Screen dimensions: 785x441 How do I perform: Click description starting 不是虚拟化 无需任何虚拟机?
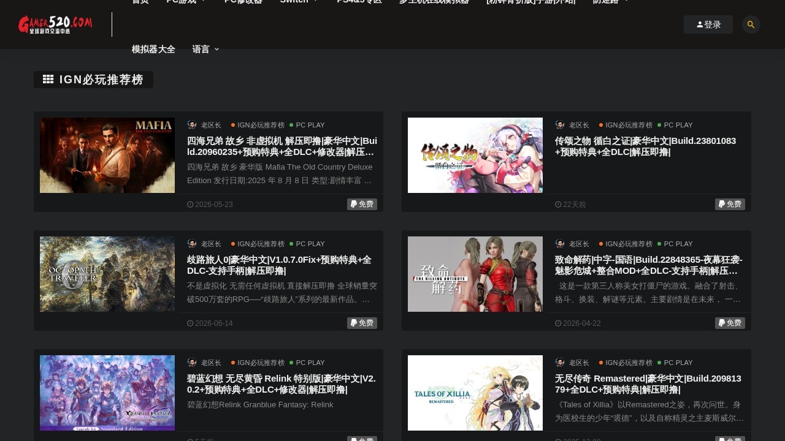point(282,293)
